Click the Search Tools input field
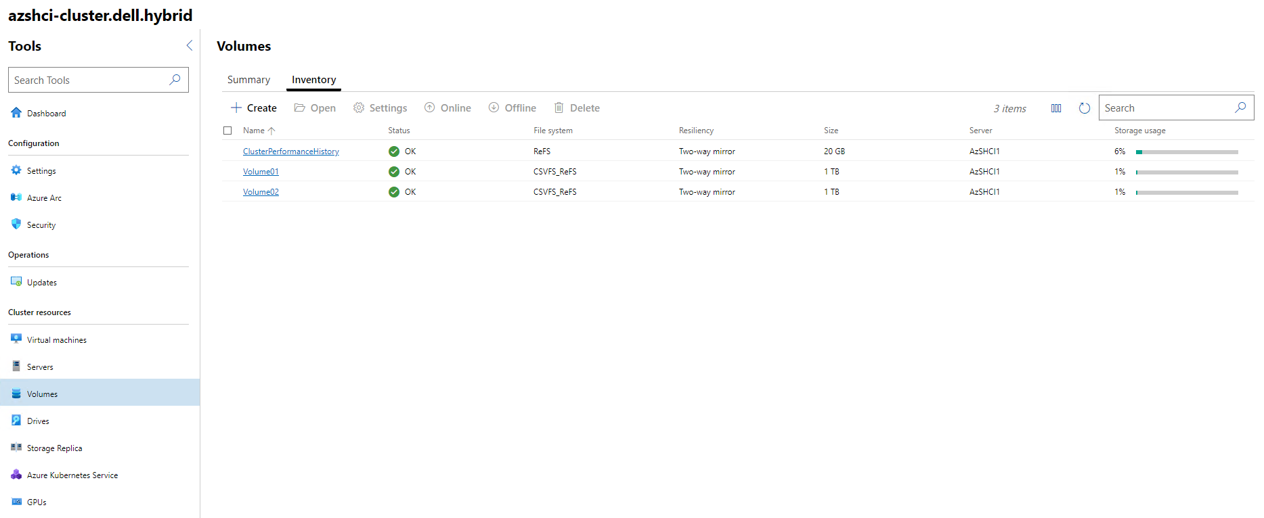This screenshot has width=1264, height=518. coord(88,80)
